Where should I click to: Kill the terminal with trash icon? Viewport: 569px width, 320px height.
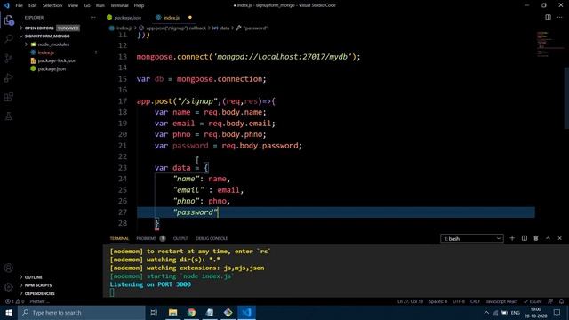[x=536, y=238]
